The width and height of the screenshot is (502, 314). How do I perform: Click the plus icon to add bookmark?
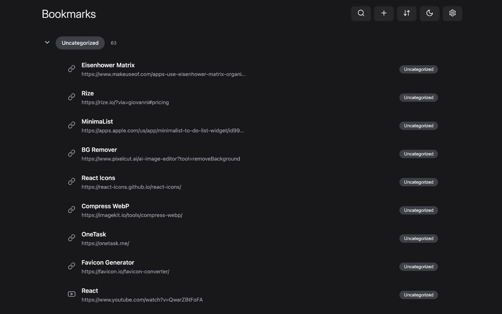tap(384, 13)
